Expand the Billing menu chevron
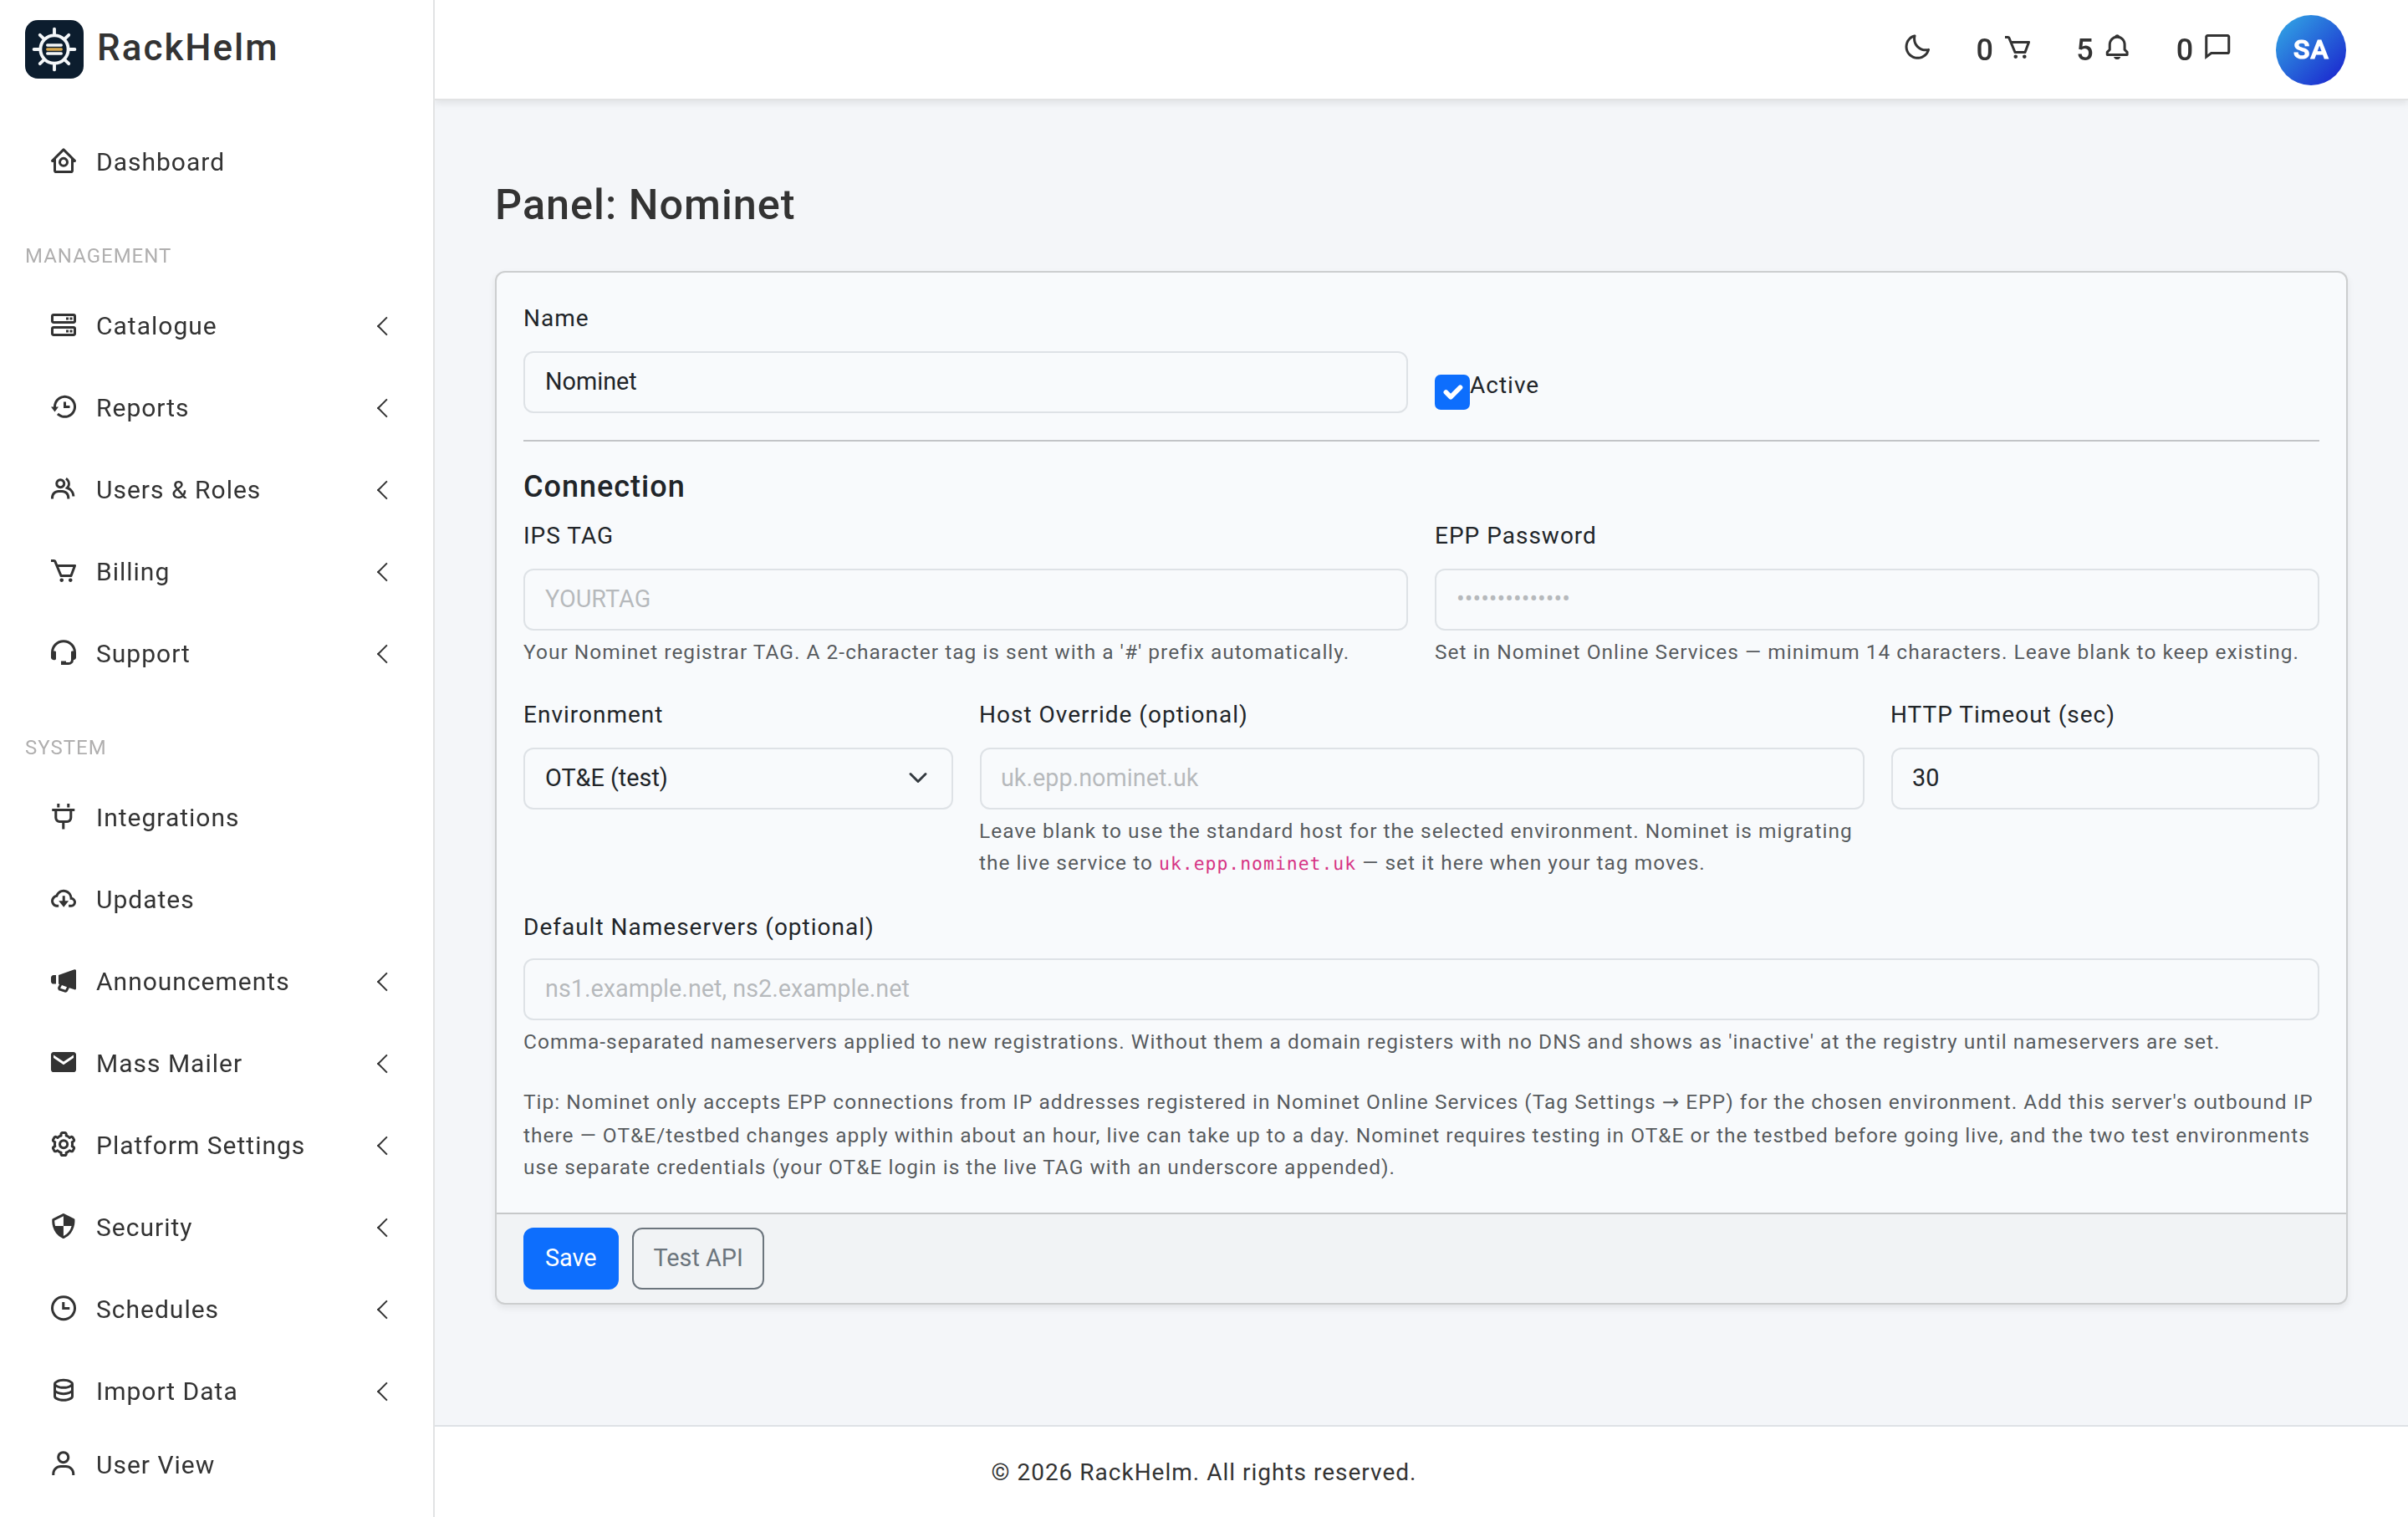The height and width of the screenshot is (1517, 2408). 382,572
